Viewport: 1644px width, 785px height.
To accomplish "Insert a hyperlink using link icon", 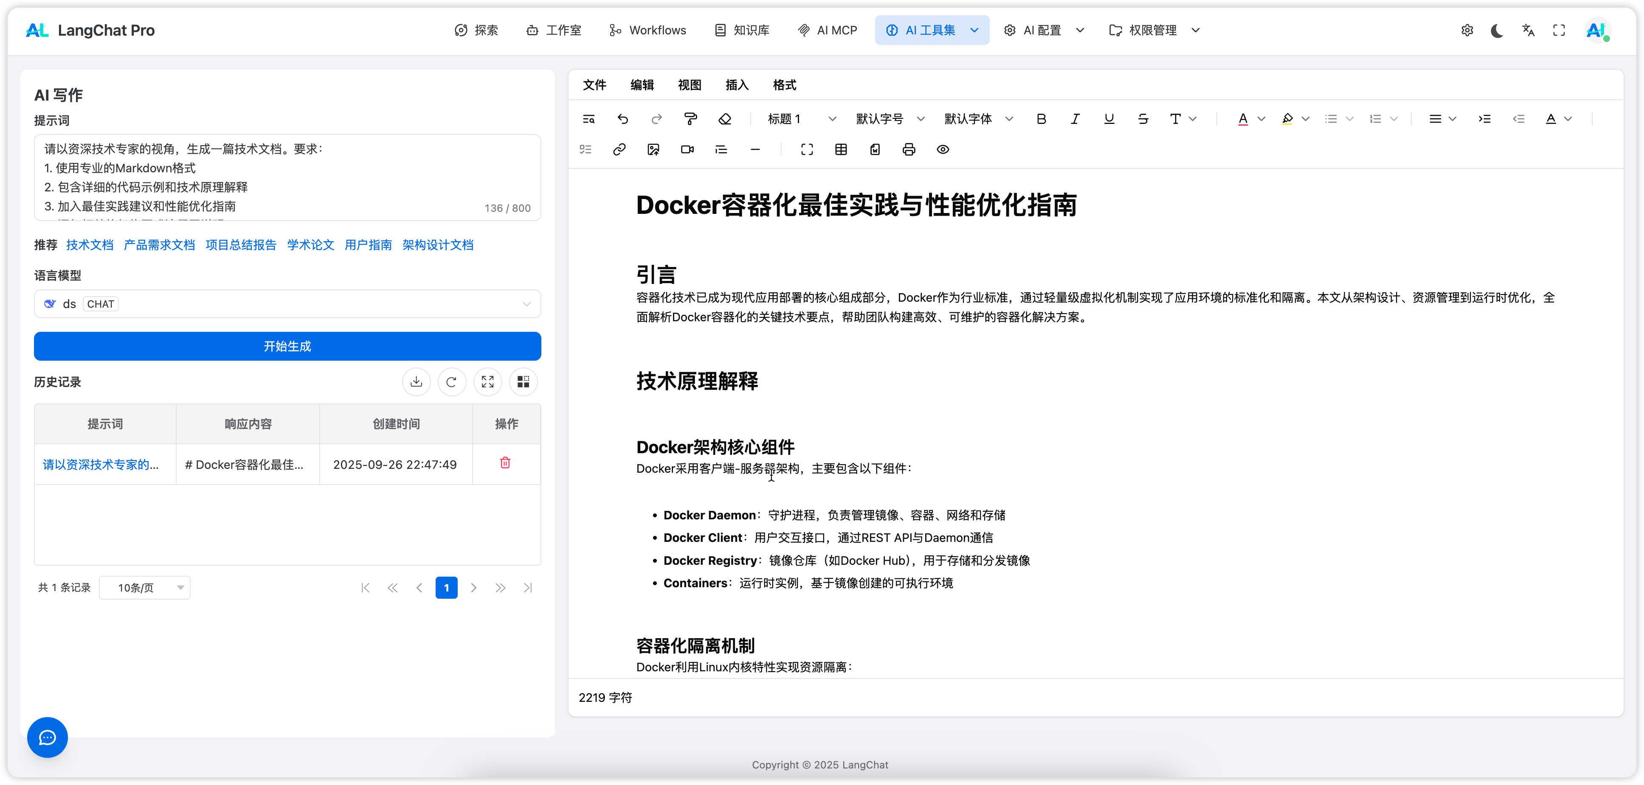I will [619, 149].
